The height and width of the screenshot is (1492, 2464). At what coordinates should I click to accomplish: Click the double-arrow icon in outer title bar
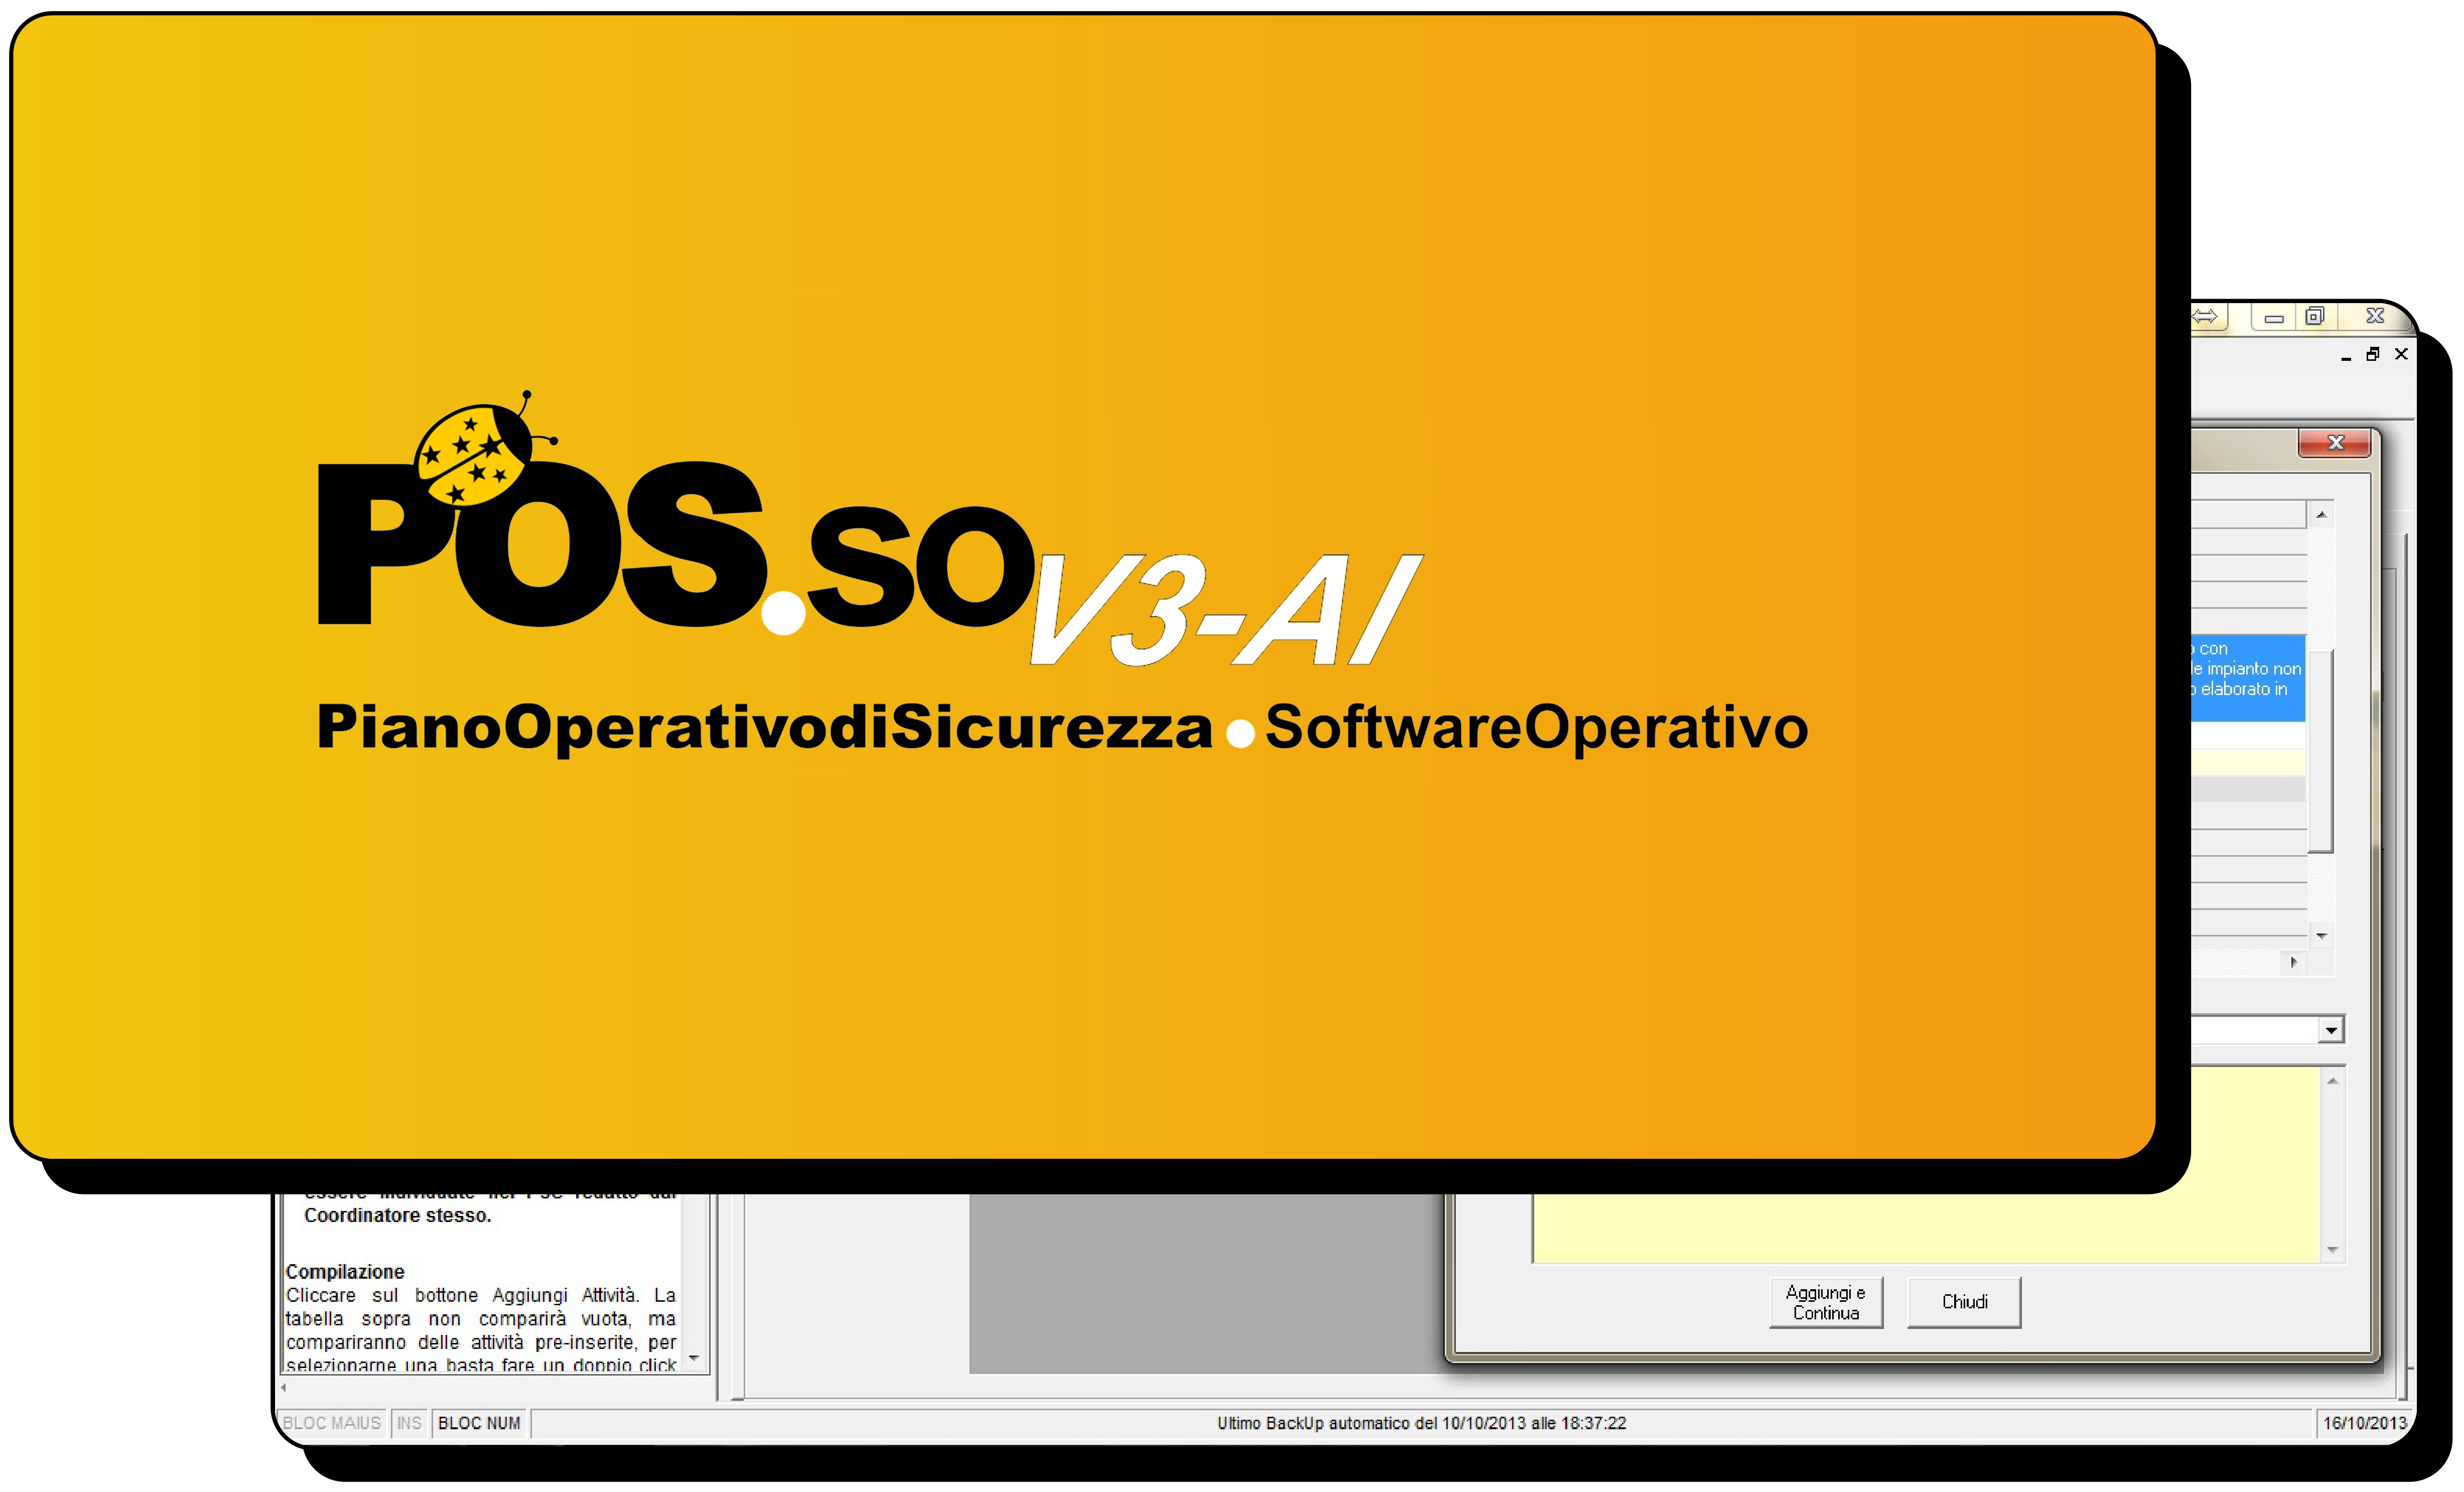coord(2204,317)
